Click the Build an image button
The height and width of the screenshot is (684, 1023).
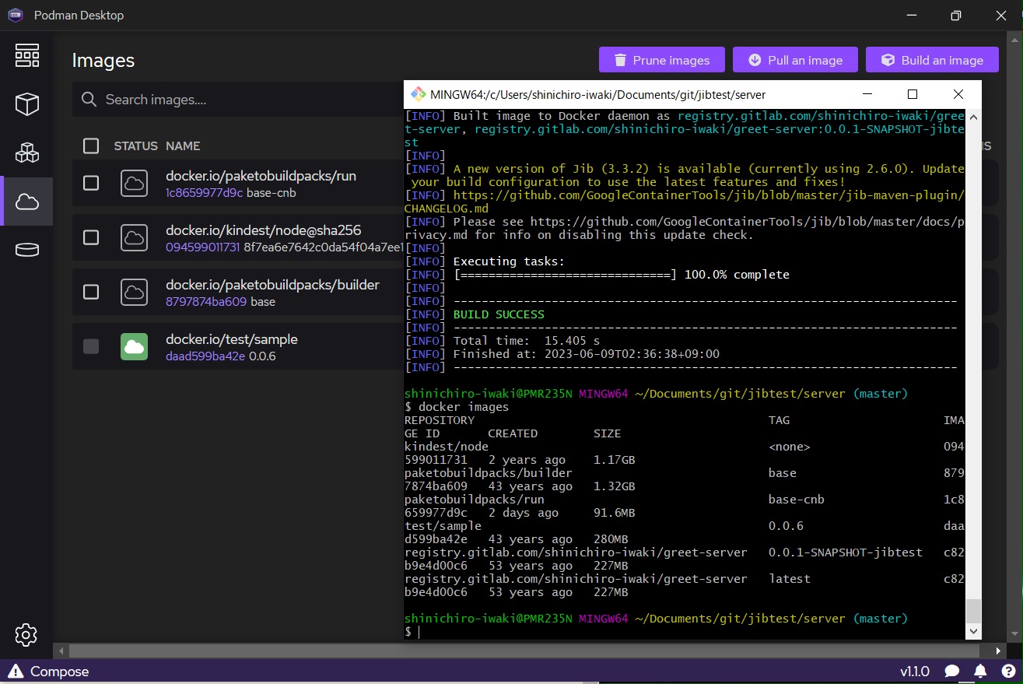[931, 60]
